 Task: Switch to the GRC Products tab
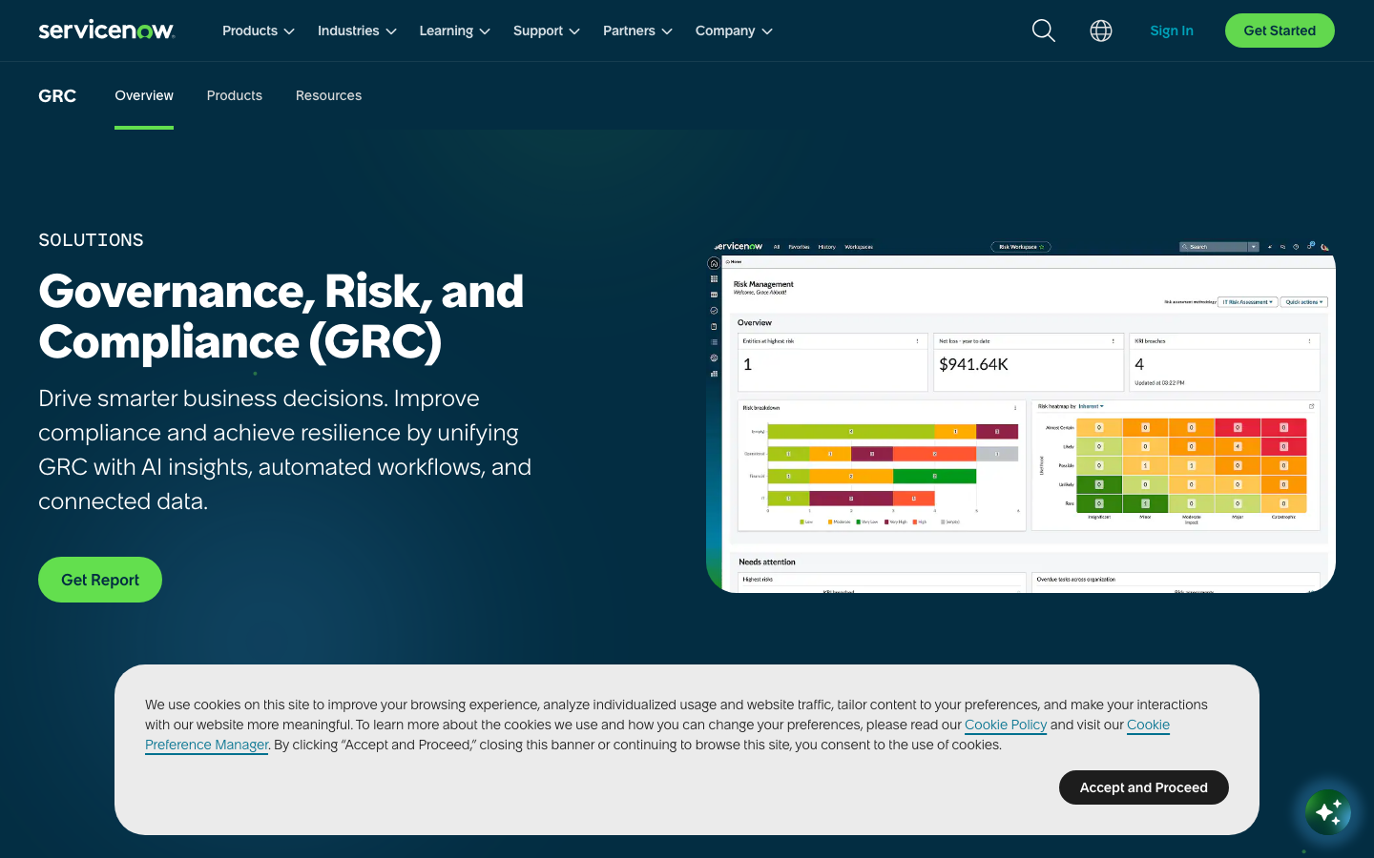(235, 95)
